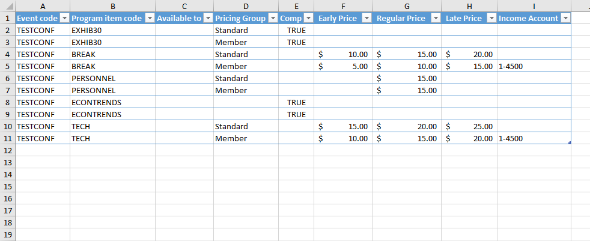The height and width of the screenshot is (241, 590).
Task: Select the row 5 header
Action: coord(7,66)
